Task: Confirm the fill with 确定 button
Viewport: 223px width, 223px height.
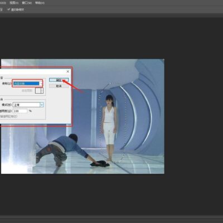Action: pyautogui.click(x=59, y=80)
